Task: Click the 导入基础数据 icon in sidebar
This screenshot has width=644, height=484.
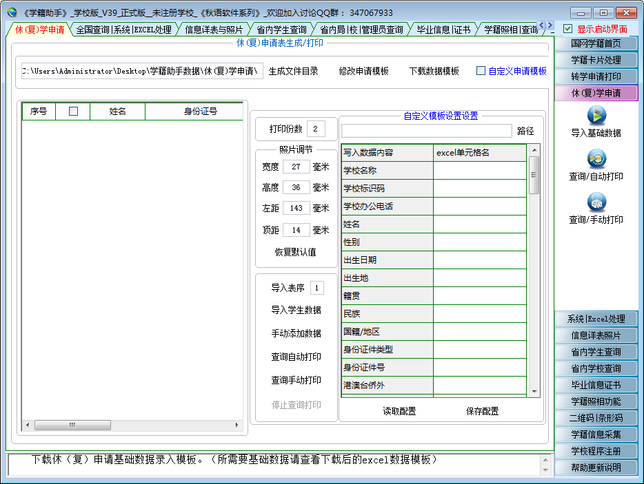Action: (596, 114)
